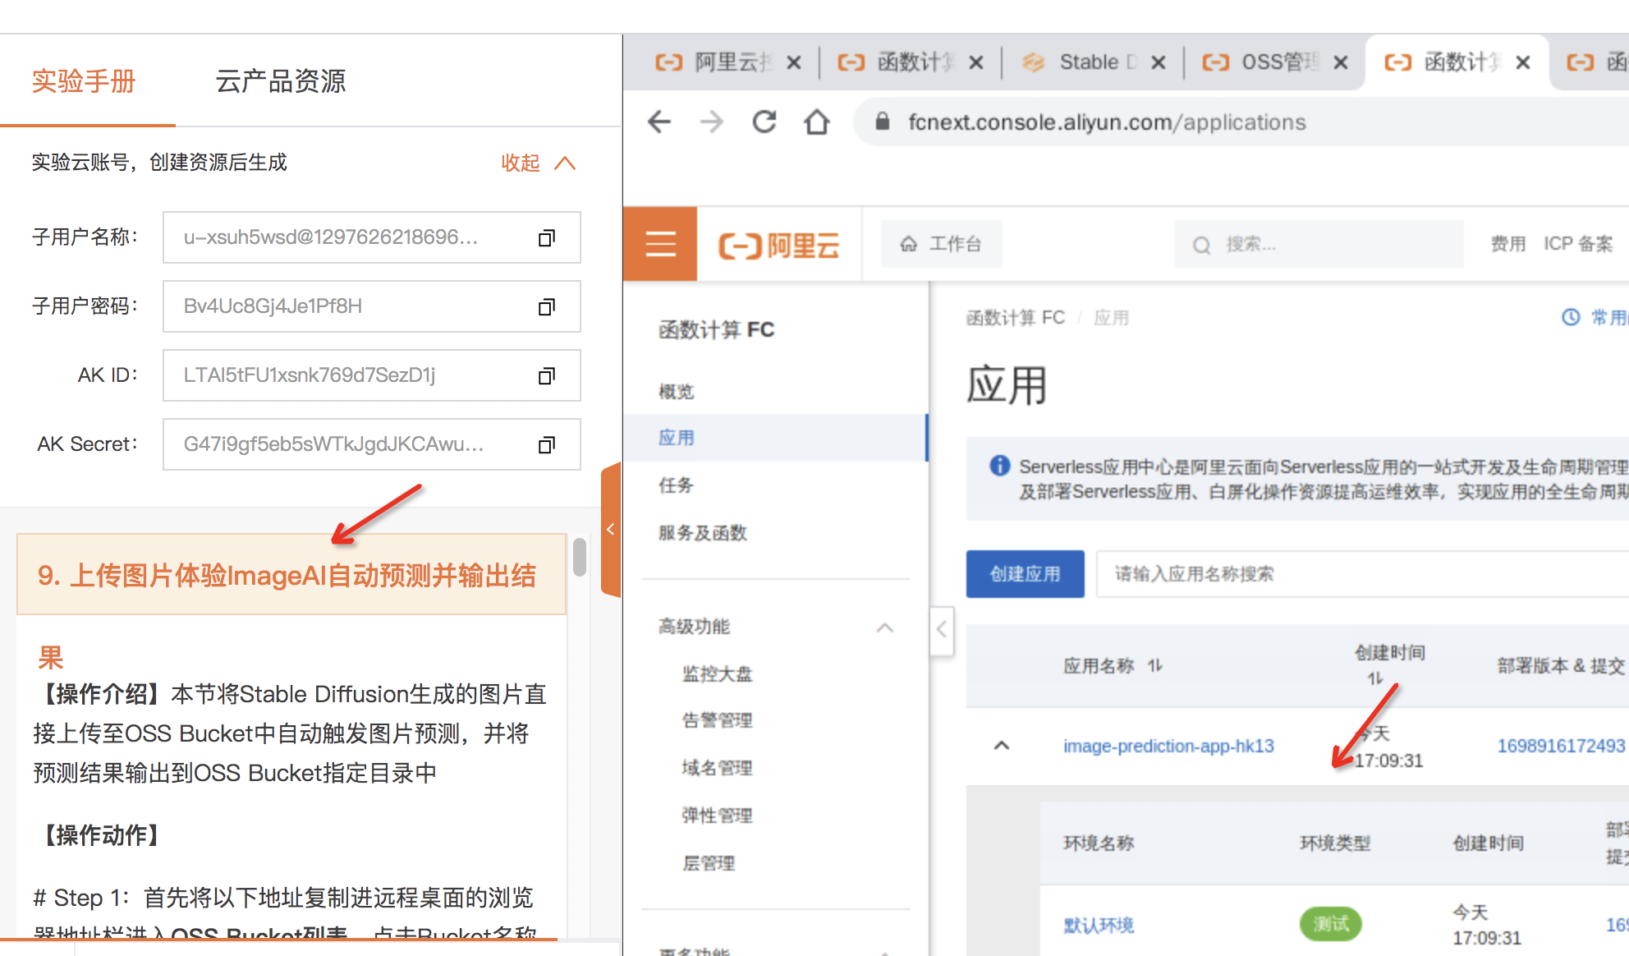Switch to the 实验手册 tab
Viewport: 1629px width, 956px height.
(x=84, y=81)
